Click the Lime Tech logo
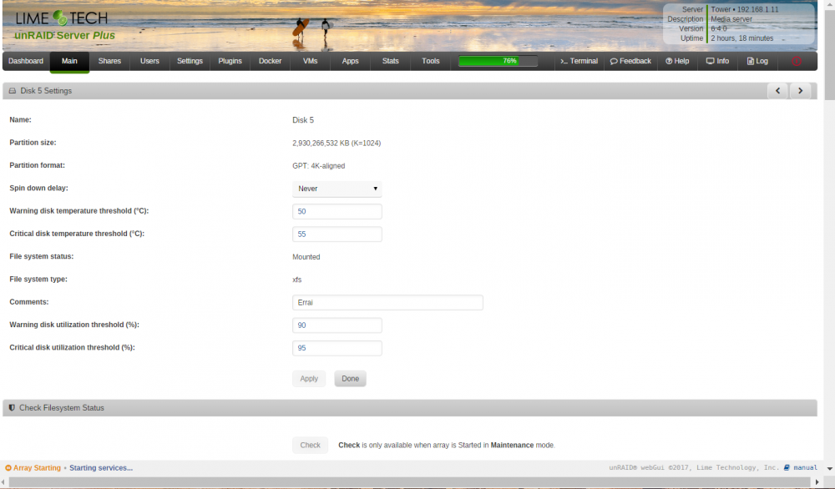Image resolution: width=835 pixels, height=489 pixels. tap(62, 18)
